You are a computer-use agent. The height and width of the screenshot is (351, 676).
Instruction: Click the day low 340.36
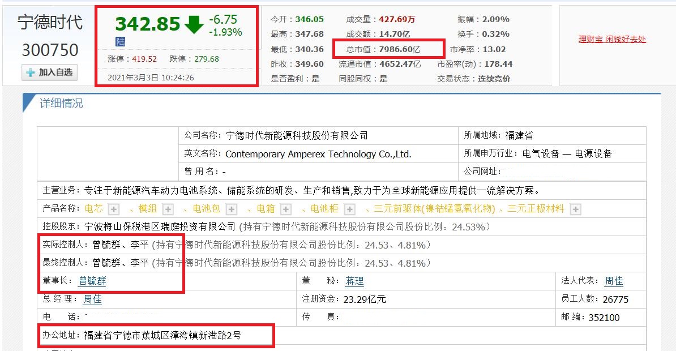tap(309, 49)
